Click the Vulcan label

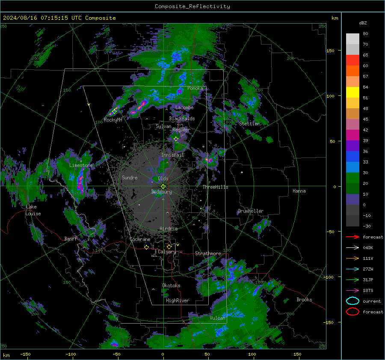[217, 318]
